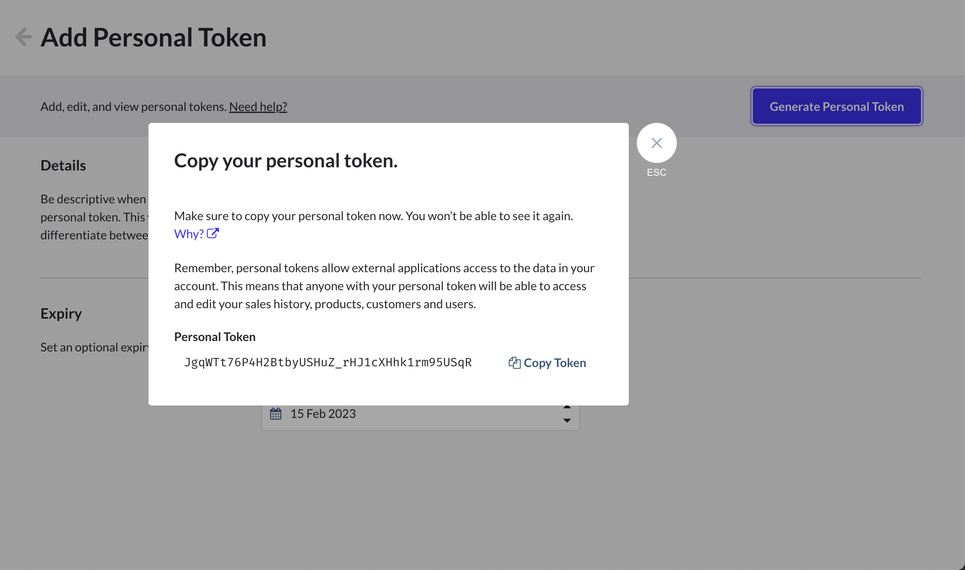Decrease expiry date with down arrow
This screenshot has height=570, width=965.
pos(567,420)
